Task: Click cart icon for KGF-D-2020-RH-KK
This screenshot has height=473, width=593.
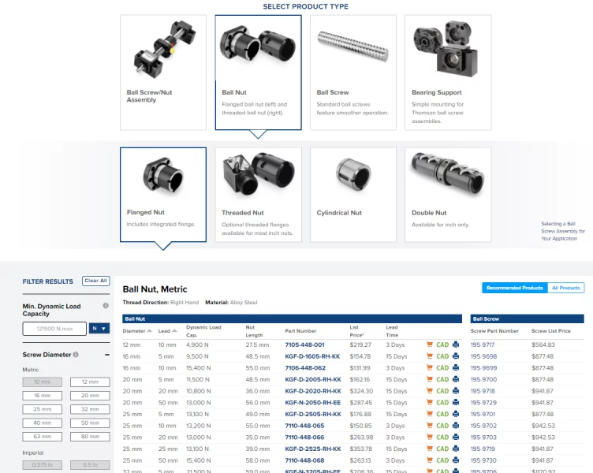Action: coord(430,390)
